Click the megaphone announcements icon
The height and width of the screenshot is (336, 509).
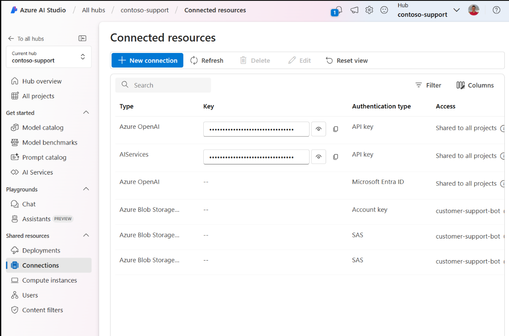pos(354,10)
